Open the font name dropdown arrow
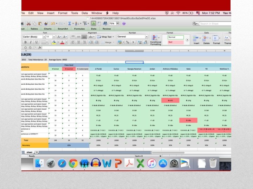The height and width of the screenshot is (189, 253). click(x=44, y=37)
